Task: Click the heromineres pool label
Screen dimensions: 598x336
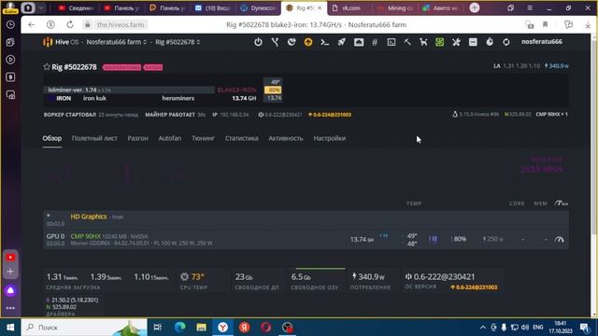Action: tap(178, 98)
